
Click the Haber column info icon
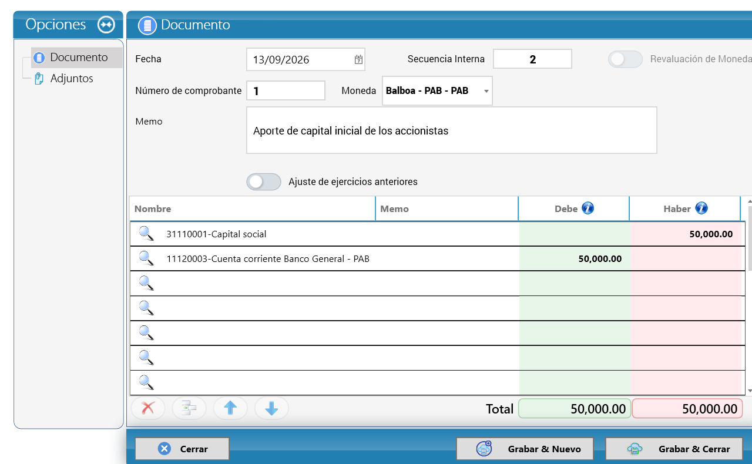701,208
